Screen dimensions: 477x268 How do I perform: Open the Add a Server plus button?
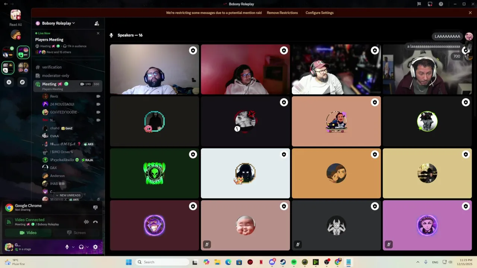[9, 82]
